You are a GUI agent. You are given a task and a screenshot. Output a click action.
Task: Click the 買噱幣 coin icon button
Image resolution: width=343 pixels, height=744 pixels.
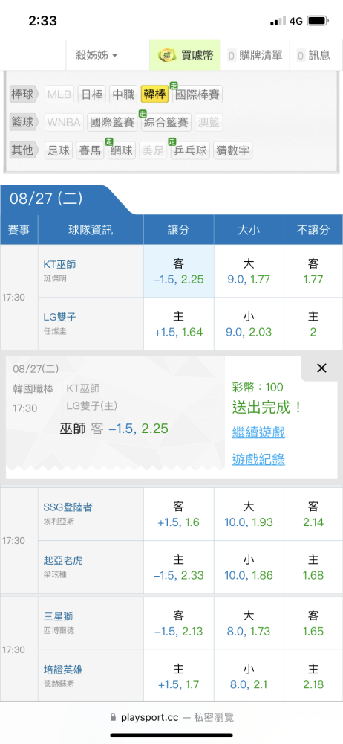(185, 55)
